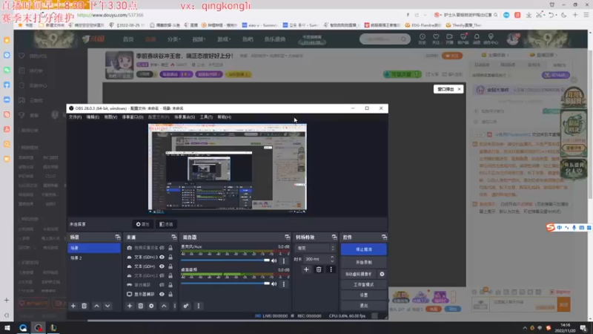Show 视频采集设备 source via eye icon

click(x=162, y=248)
